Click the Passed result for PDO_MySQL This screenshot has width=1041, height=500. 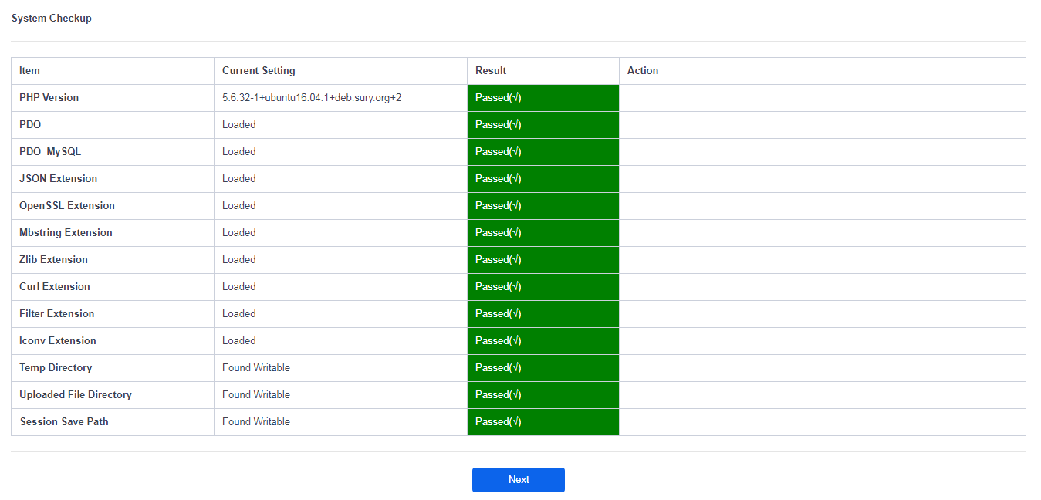pyautogui.click(x=543, y=152)
